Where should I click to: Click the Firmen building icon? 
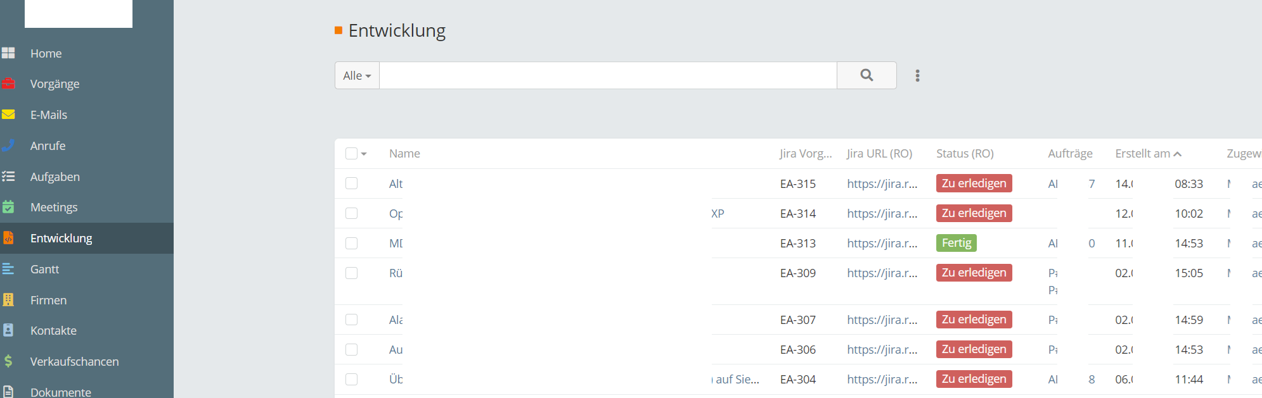pos(8,300)
